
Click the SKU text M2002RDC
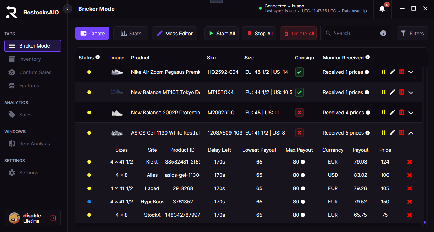pyautogui.click(x=221, y=113)
